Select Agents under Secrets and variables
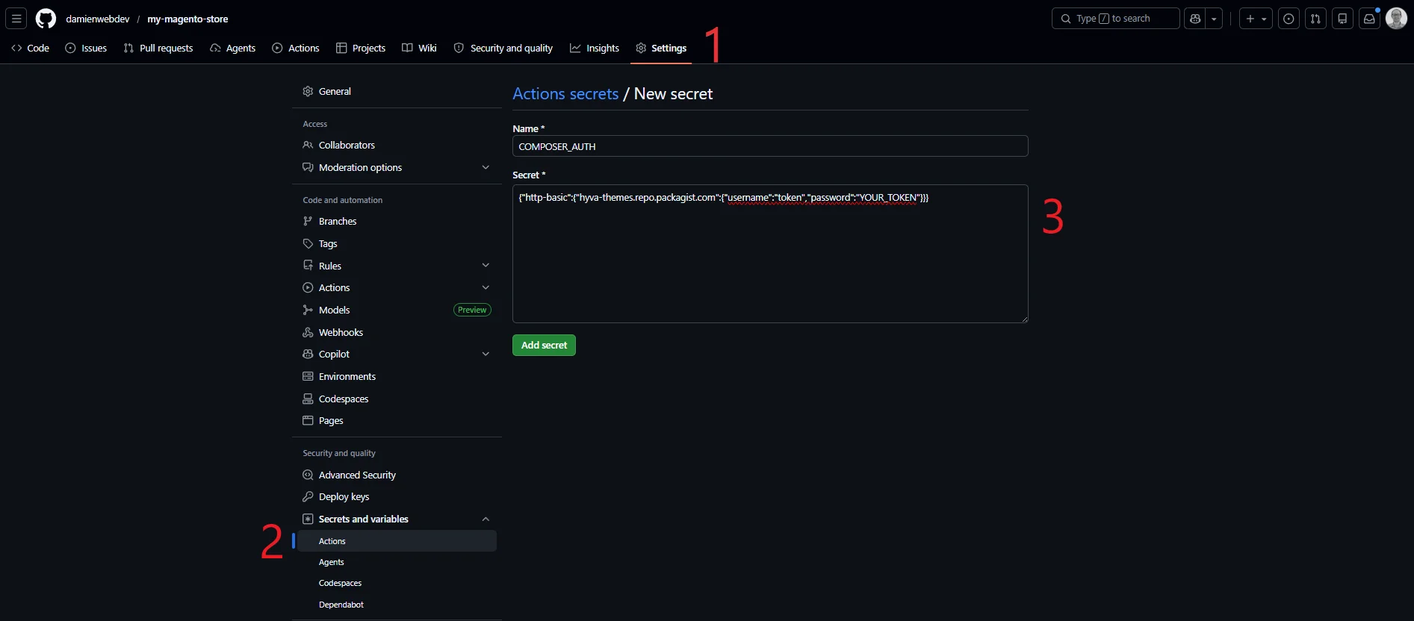This screenshot has height=621, width=1414. (397, 562)
